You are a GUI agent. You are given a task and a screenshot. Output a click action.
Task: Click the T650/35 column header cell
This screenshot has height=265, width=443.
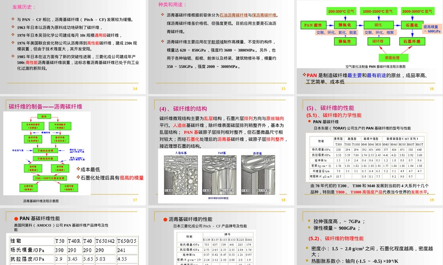click(x=127, y=241)
